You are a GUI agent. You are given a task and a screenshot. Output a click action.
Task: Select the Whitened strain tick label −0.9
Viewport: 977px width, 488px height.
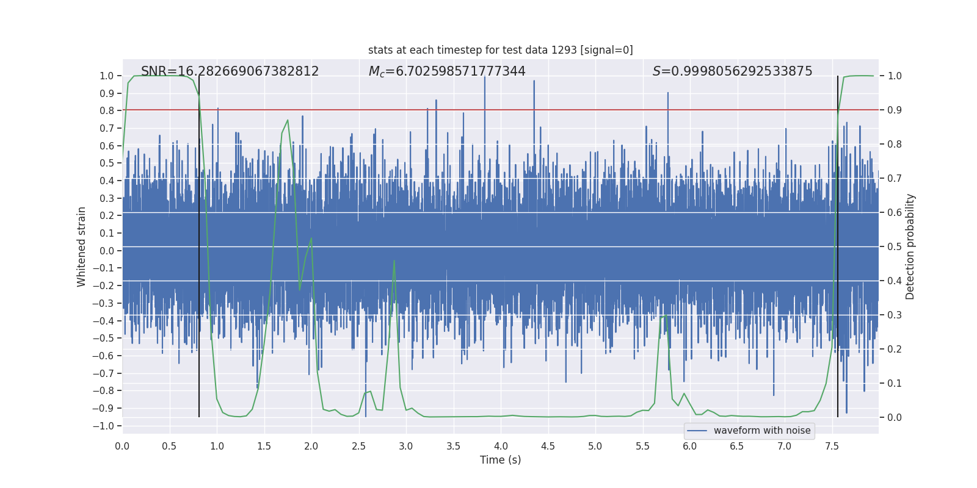coord(103,408)
